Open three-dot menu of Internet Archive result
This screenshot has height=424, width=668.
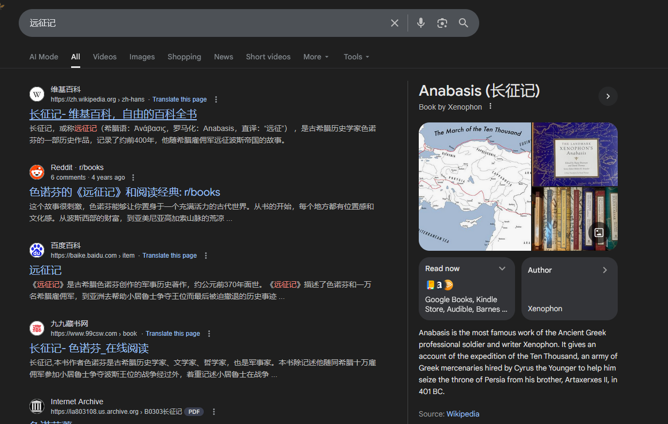214,412
